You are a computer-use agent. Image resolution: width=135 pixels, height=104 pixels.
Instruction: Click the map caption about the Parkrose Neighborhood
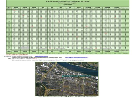(67, 97)
